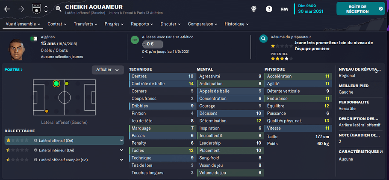Click the coach report magnifier icon
389x180 pixels.
coord(263,39)
